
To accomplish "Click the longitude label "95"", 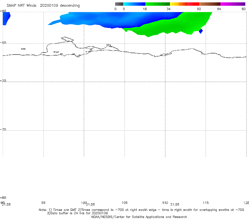I will (x=43, y=203).
